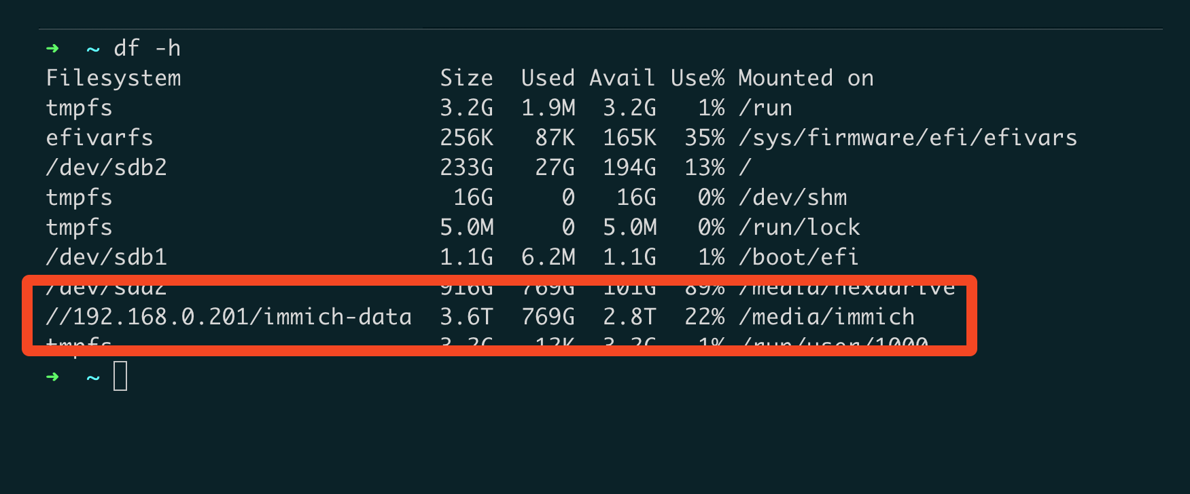Click the 'Mounted on' column header

(x=805, y=79)
